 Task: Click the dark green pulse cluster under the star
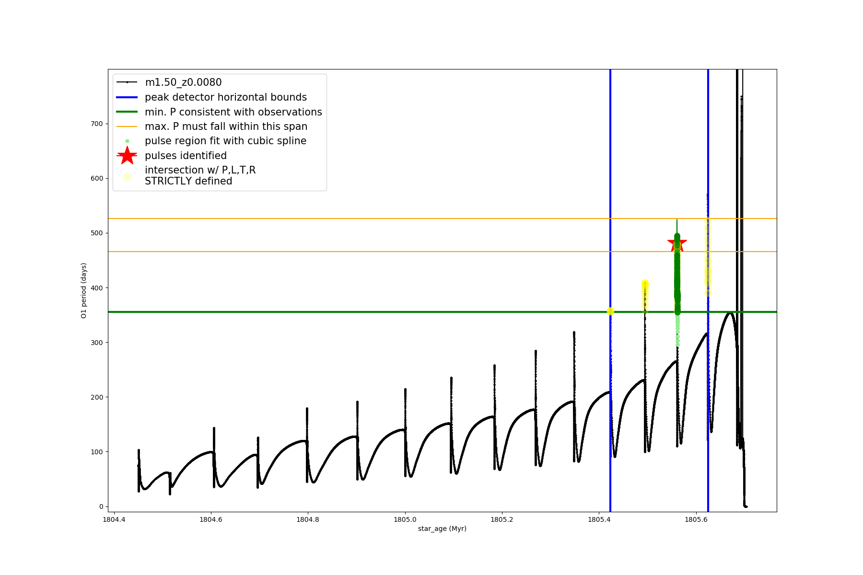pyautogui.click(x=677, y=278)
